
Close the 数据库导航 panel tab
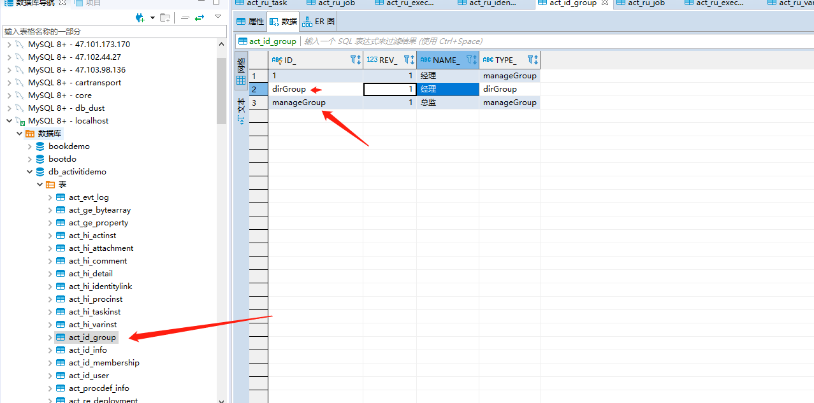click(62, 3)
